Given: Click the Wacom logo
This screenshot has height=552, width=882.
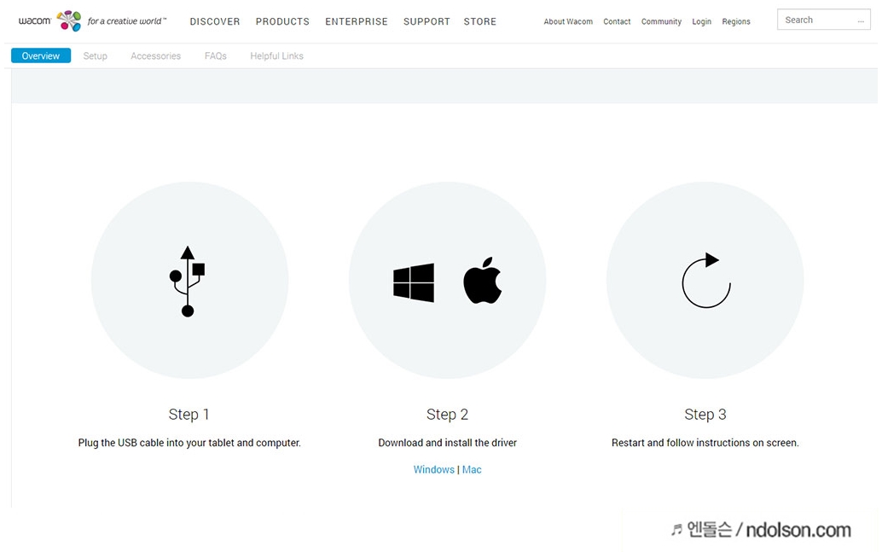Looking at the screenshot, I should pyautogui.click(x=50, y=20).
